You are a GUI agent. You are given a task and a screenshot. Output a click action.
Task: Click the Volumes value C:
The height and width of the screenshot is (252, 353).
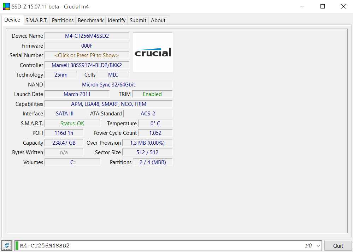tap(72, 162)
